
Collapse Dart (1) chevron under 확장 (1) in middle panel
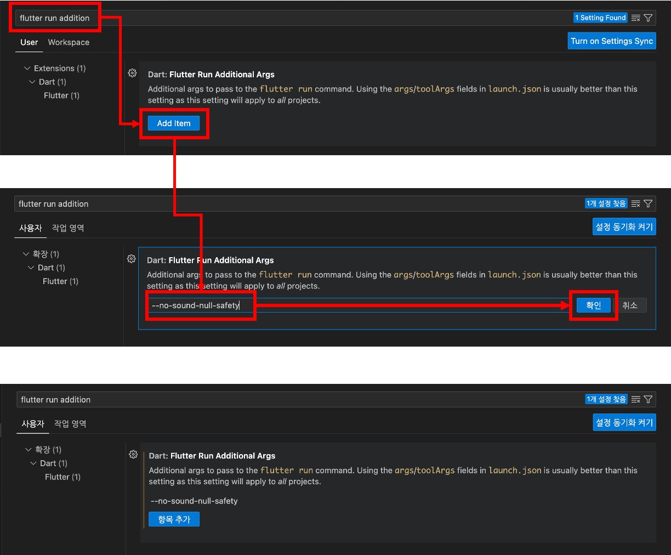31,268
